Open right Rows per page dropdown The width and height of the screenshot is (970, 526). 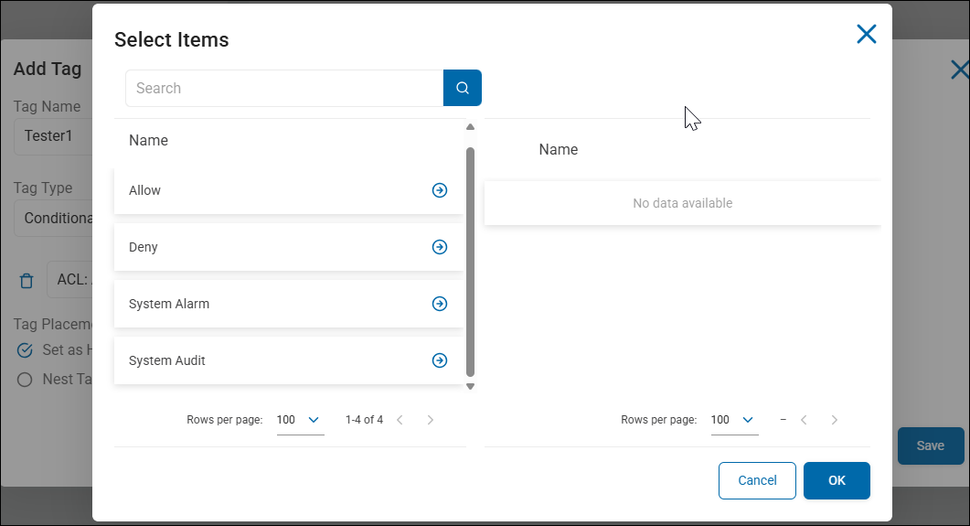pyautogui.click(x=734, y=420)
